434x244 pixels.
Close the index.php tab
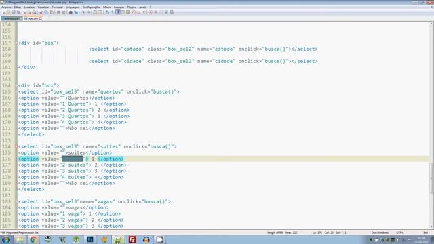[41, 18]
